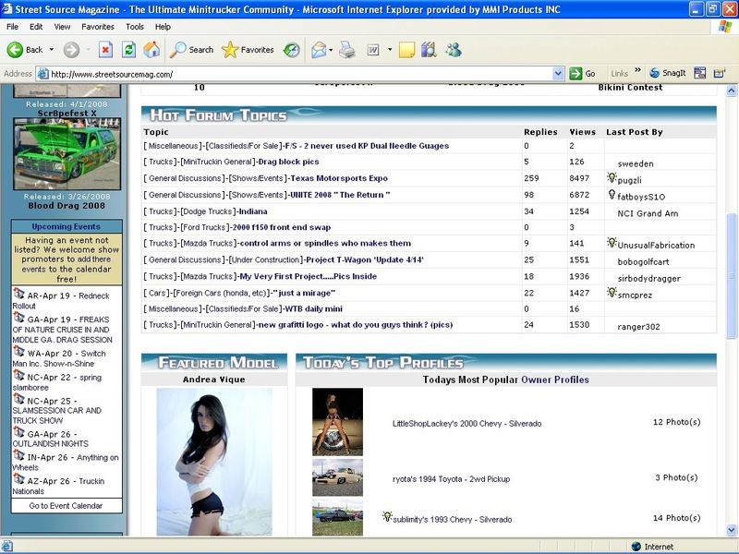Stop page loading with the red X icon
Viewport: 739px width, 554px height.
coord(105,50)
